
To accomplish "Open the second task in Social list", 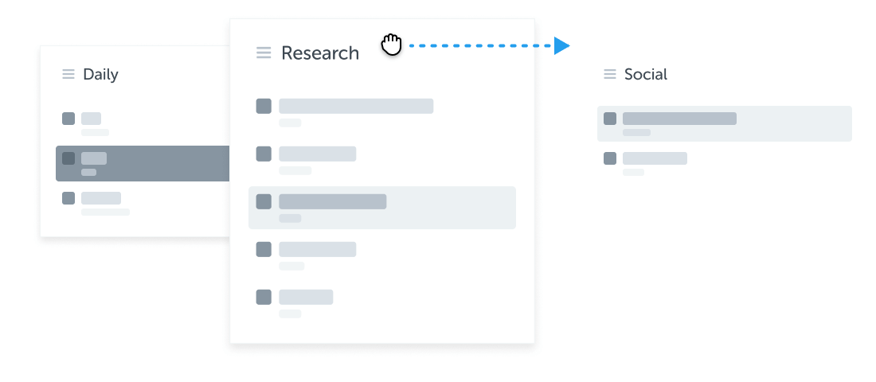I will point(655,158).
